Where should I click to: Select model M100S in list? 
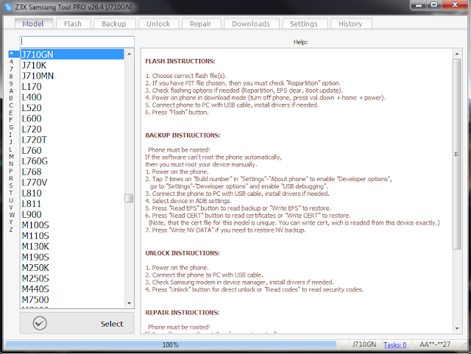pos(72,225)
